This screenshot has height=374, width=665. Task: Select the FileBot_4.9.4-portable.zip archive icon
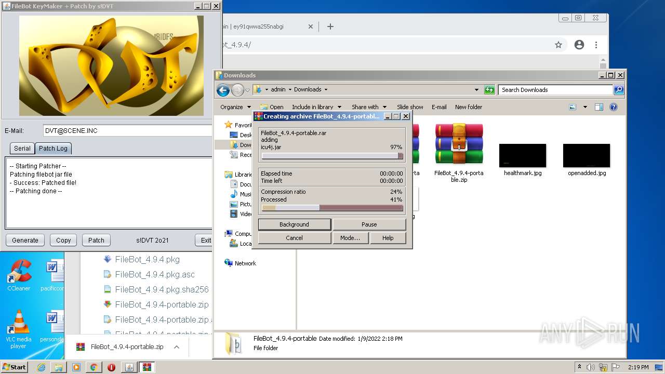pyautogui.click(x=459, y=144)
